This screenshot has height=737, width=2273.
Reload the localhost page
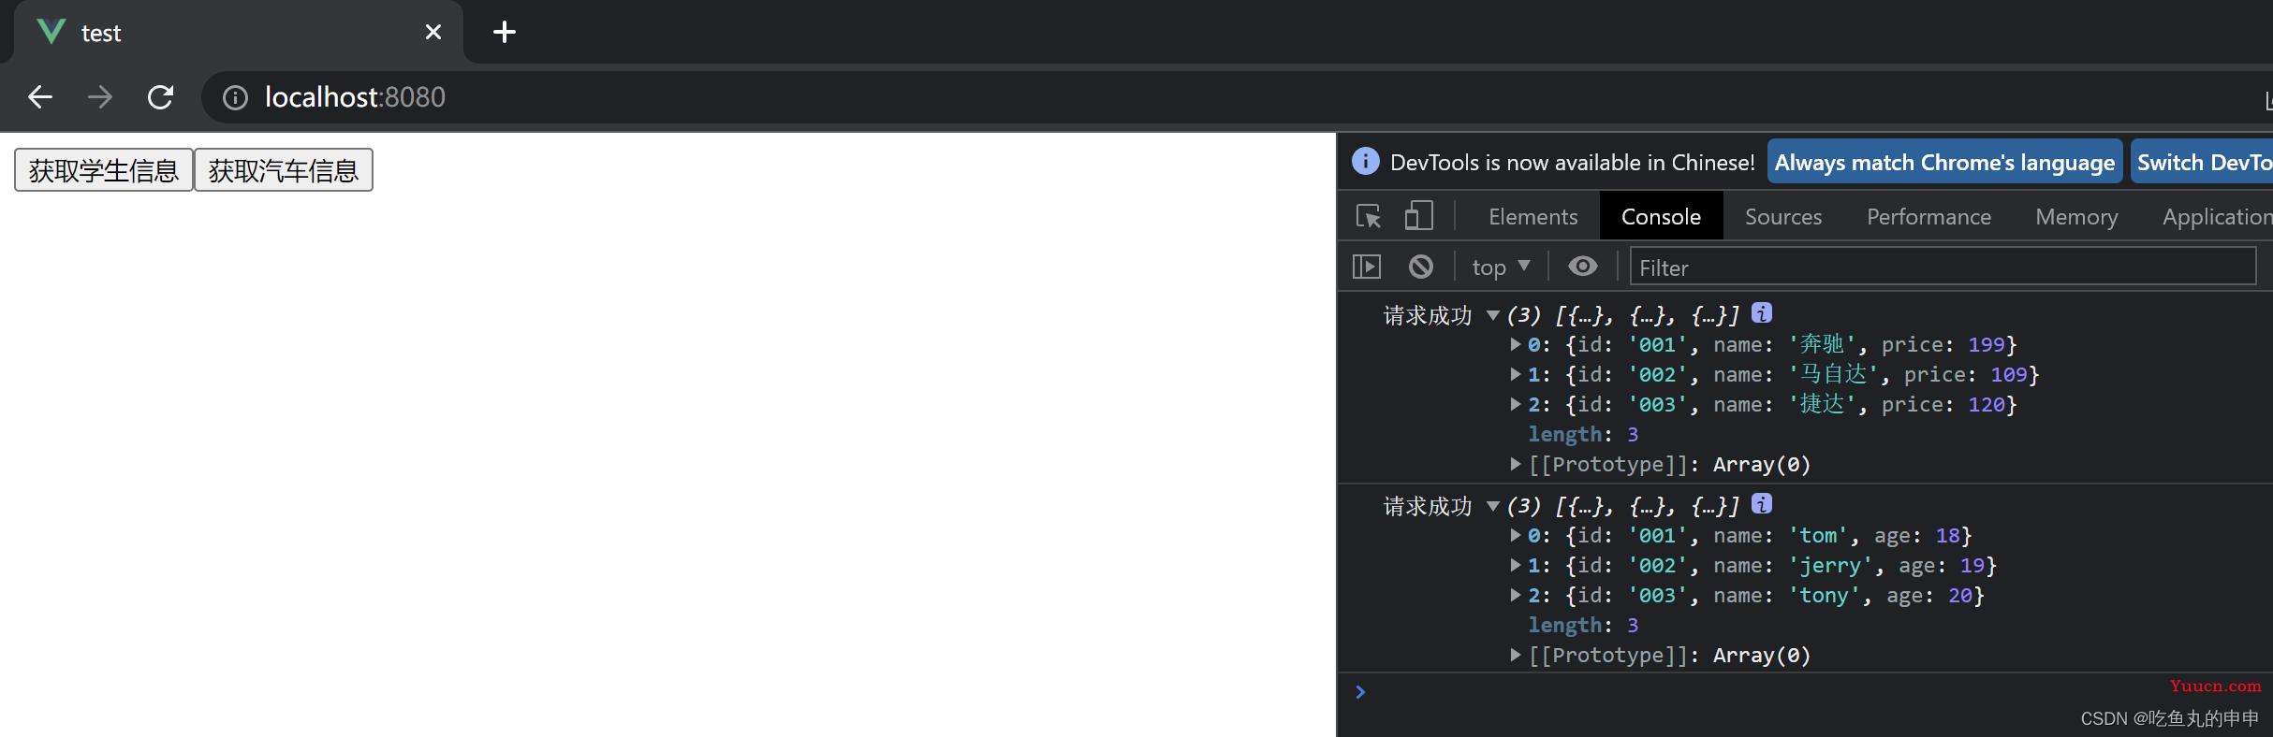161,97
